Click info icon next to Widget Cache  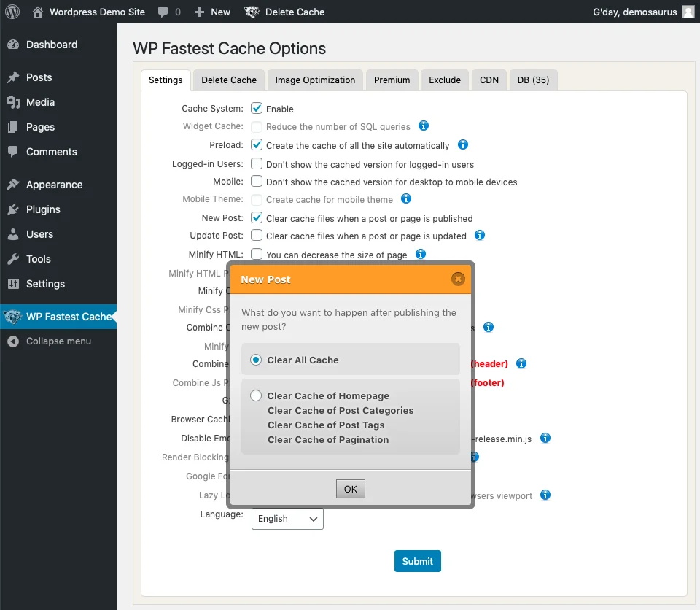point(424,126)
